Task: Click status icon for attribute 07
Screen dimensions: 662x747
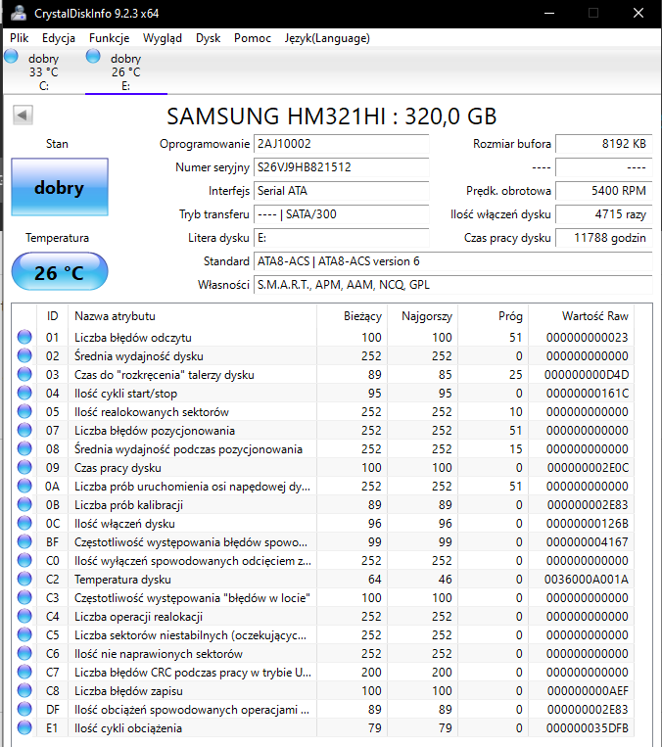Action: (x=24, y=430)
